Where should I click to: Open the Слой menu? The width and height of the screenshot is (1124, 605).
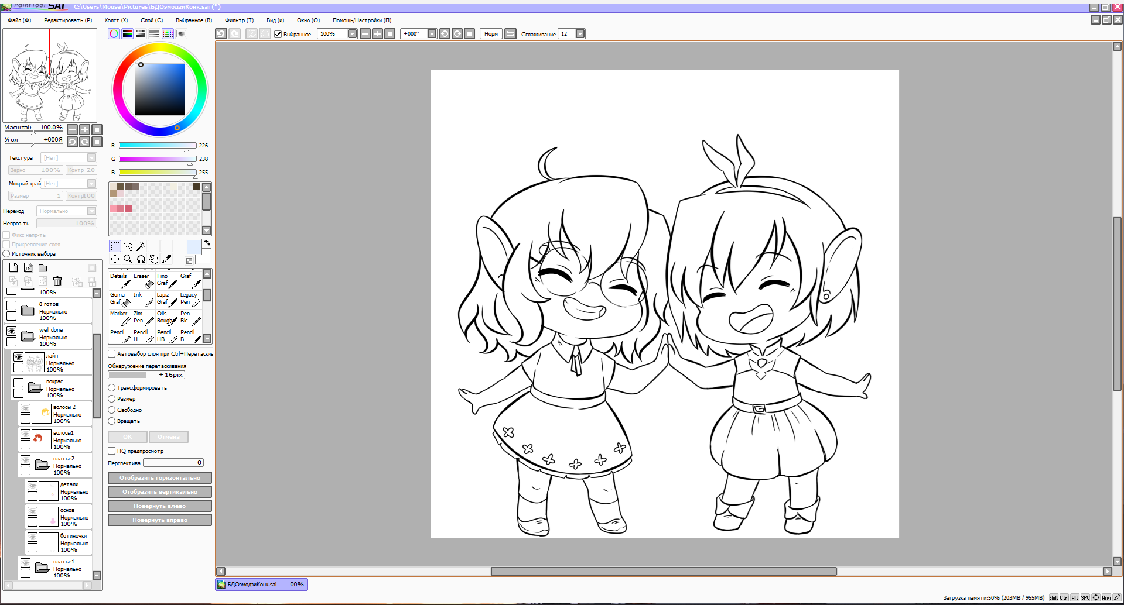[151, 20]
